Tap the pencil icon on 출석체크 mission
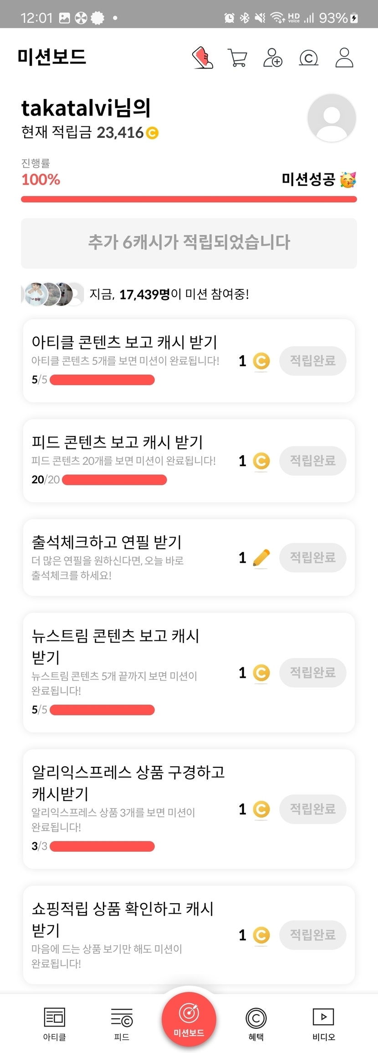This screenshot has height=1053, width=378. (261, 558)
